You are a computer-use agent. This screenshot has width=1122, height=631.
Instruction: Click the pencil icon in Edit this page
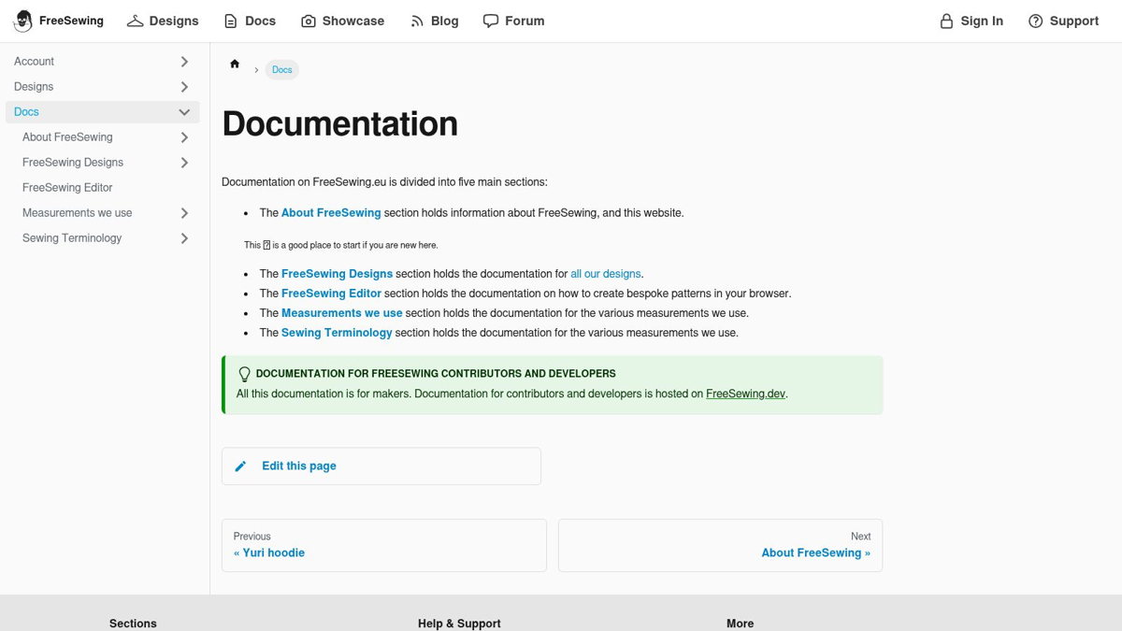[x=240, y=466]
